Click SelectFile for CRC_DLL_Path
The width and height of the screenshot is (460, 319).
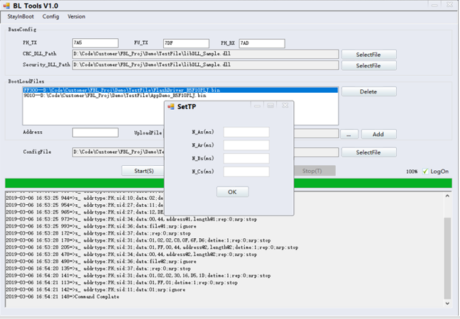point(368,55)
